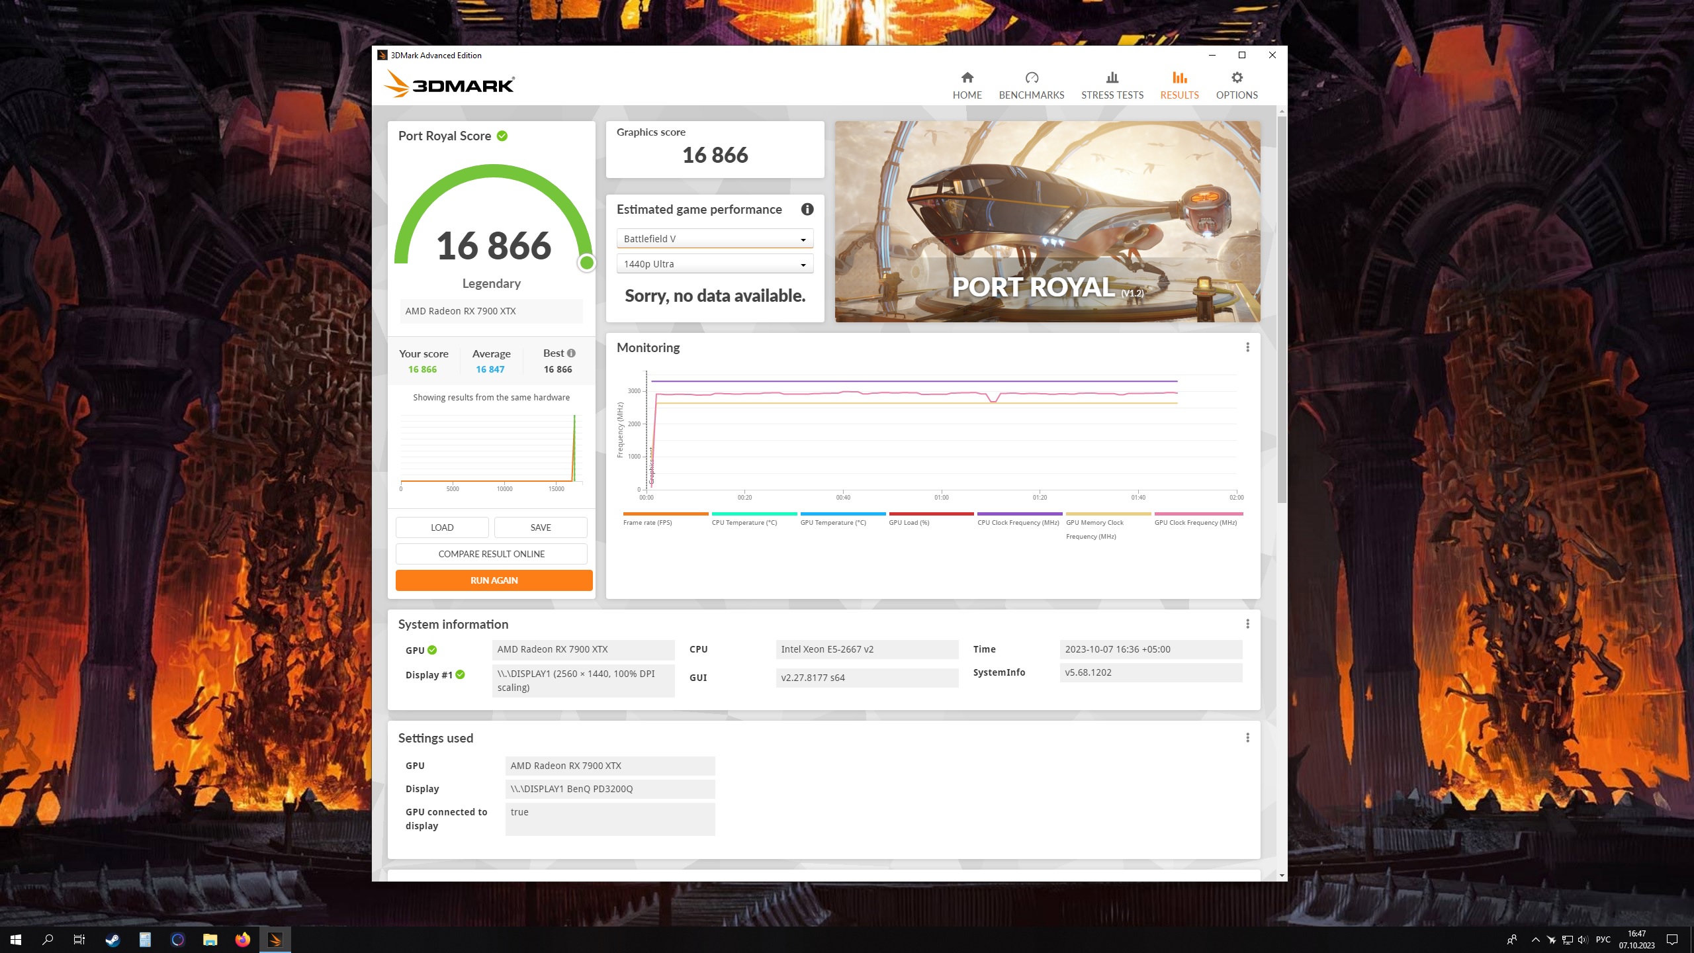Click the RUN AGAIN button
Viewport: 1694px width, 953px height.
coord(494,580)
